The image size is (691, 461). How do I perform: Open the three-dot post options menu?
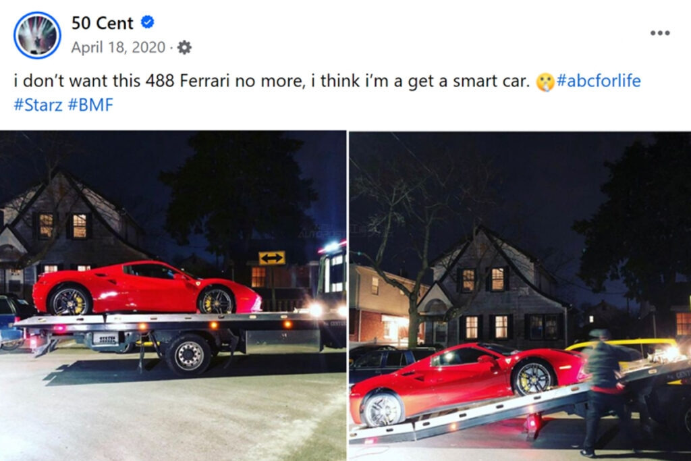coord(660,33)
